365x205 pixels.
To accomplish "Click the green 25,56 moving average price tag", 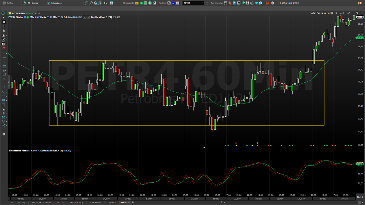I will [x=360, y=38].
